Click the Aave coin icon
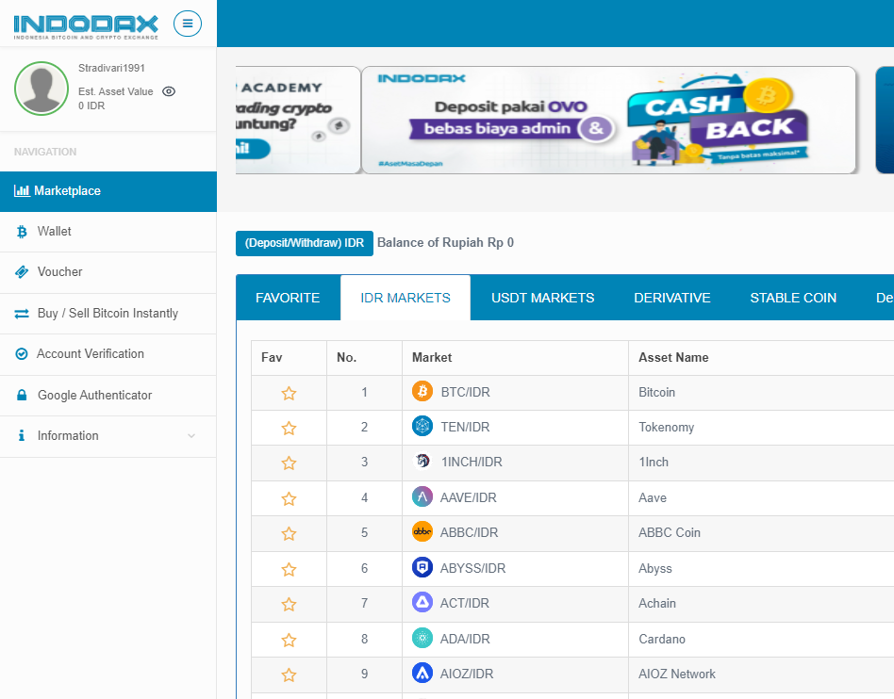The width and height of the screenshot is (894, 699). pyautogui.click(x=422, y=496)
